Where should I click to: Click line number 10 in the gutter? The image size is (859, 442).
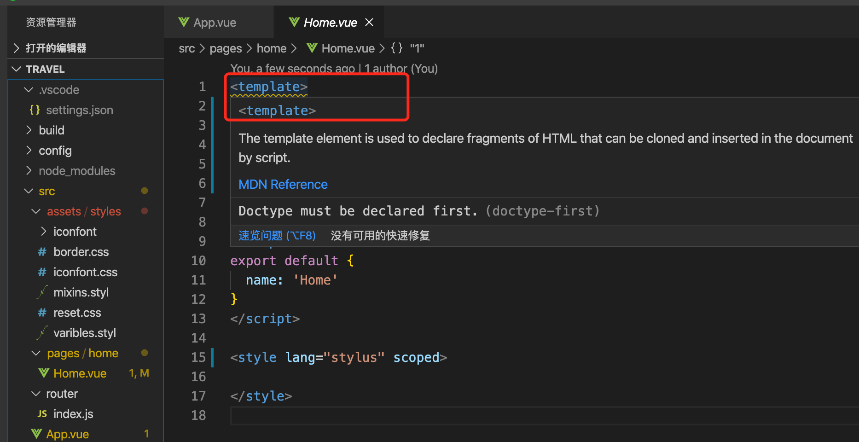point(198,261)
